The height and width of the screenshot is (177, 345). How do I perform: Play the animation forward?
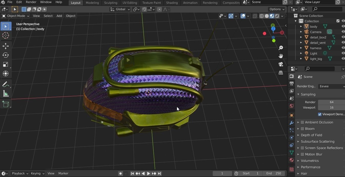pos(149,173)
